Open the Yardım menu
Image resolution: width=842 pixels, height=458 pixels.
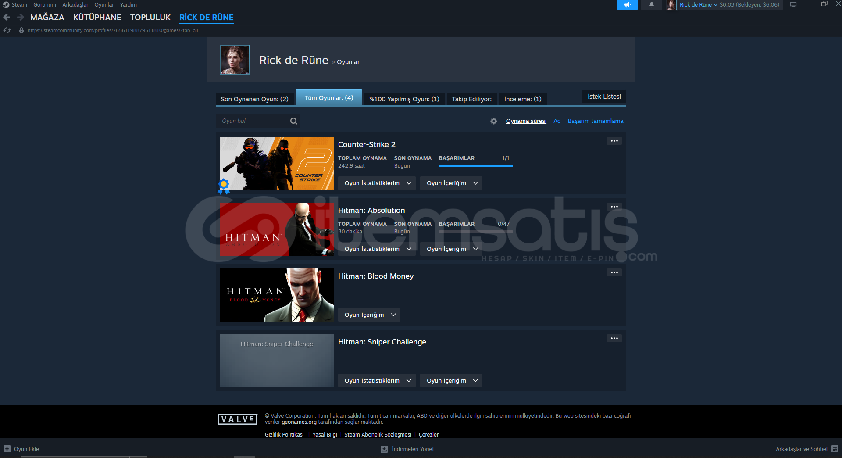[128, 5]
